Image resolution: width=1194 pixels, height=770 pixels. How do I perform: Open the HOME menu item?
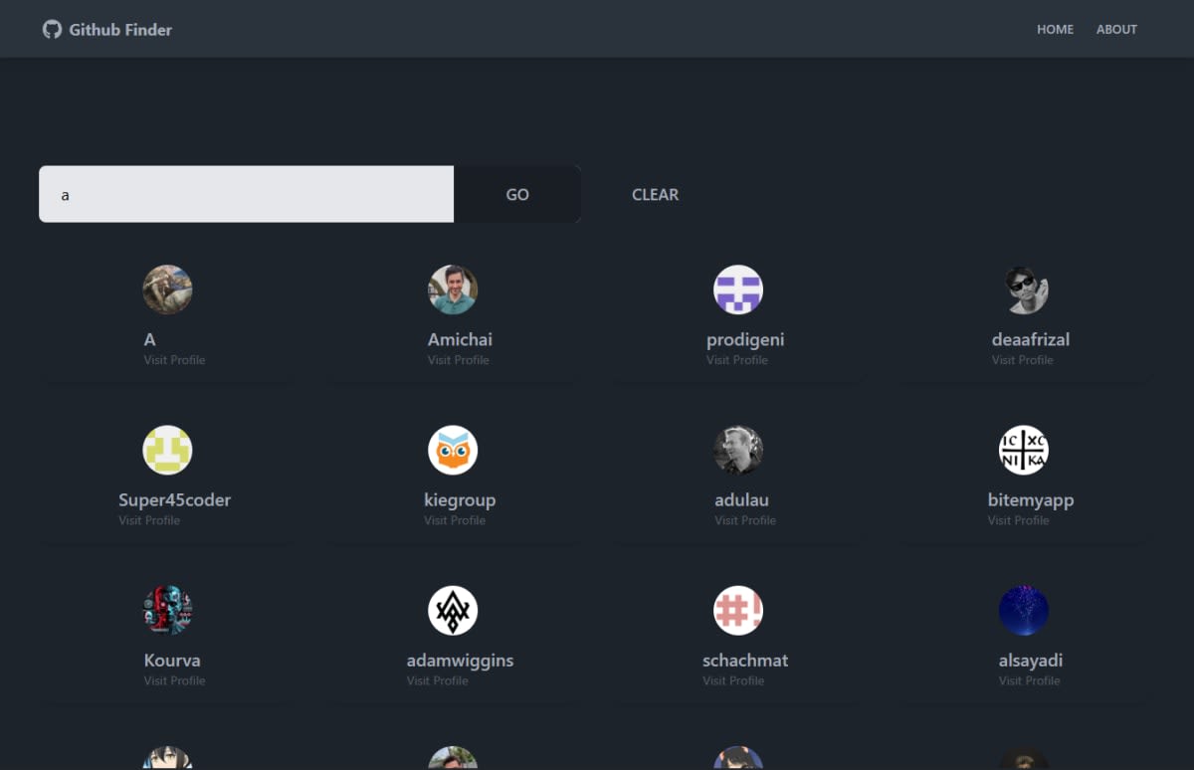click(1055, 29)
